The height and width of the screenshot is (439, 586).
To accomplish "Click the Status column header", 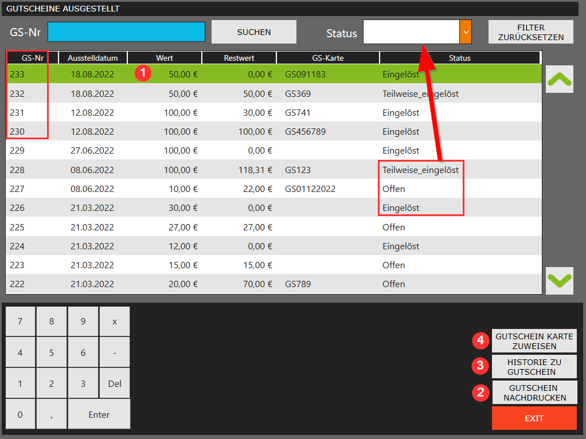I will point(460,58).
